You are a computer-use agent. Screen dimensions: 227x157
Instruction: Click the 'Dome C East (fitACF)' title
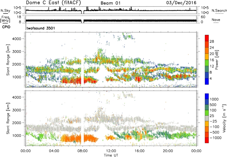click(53, 3)
